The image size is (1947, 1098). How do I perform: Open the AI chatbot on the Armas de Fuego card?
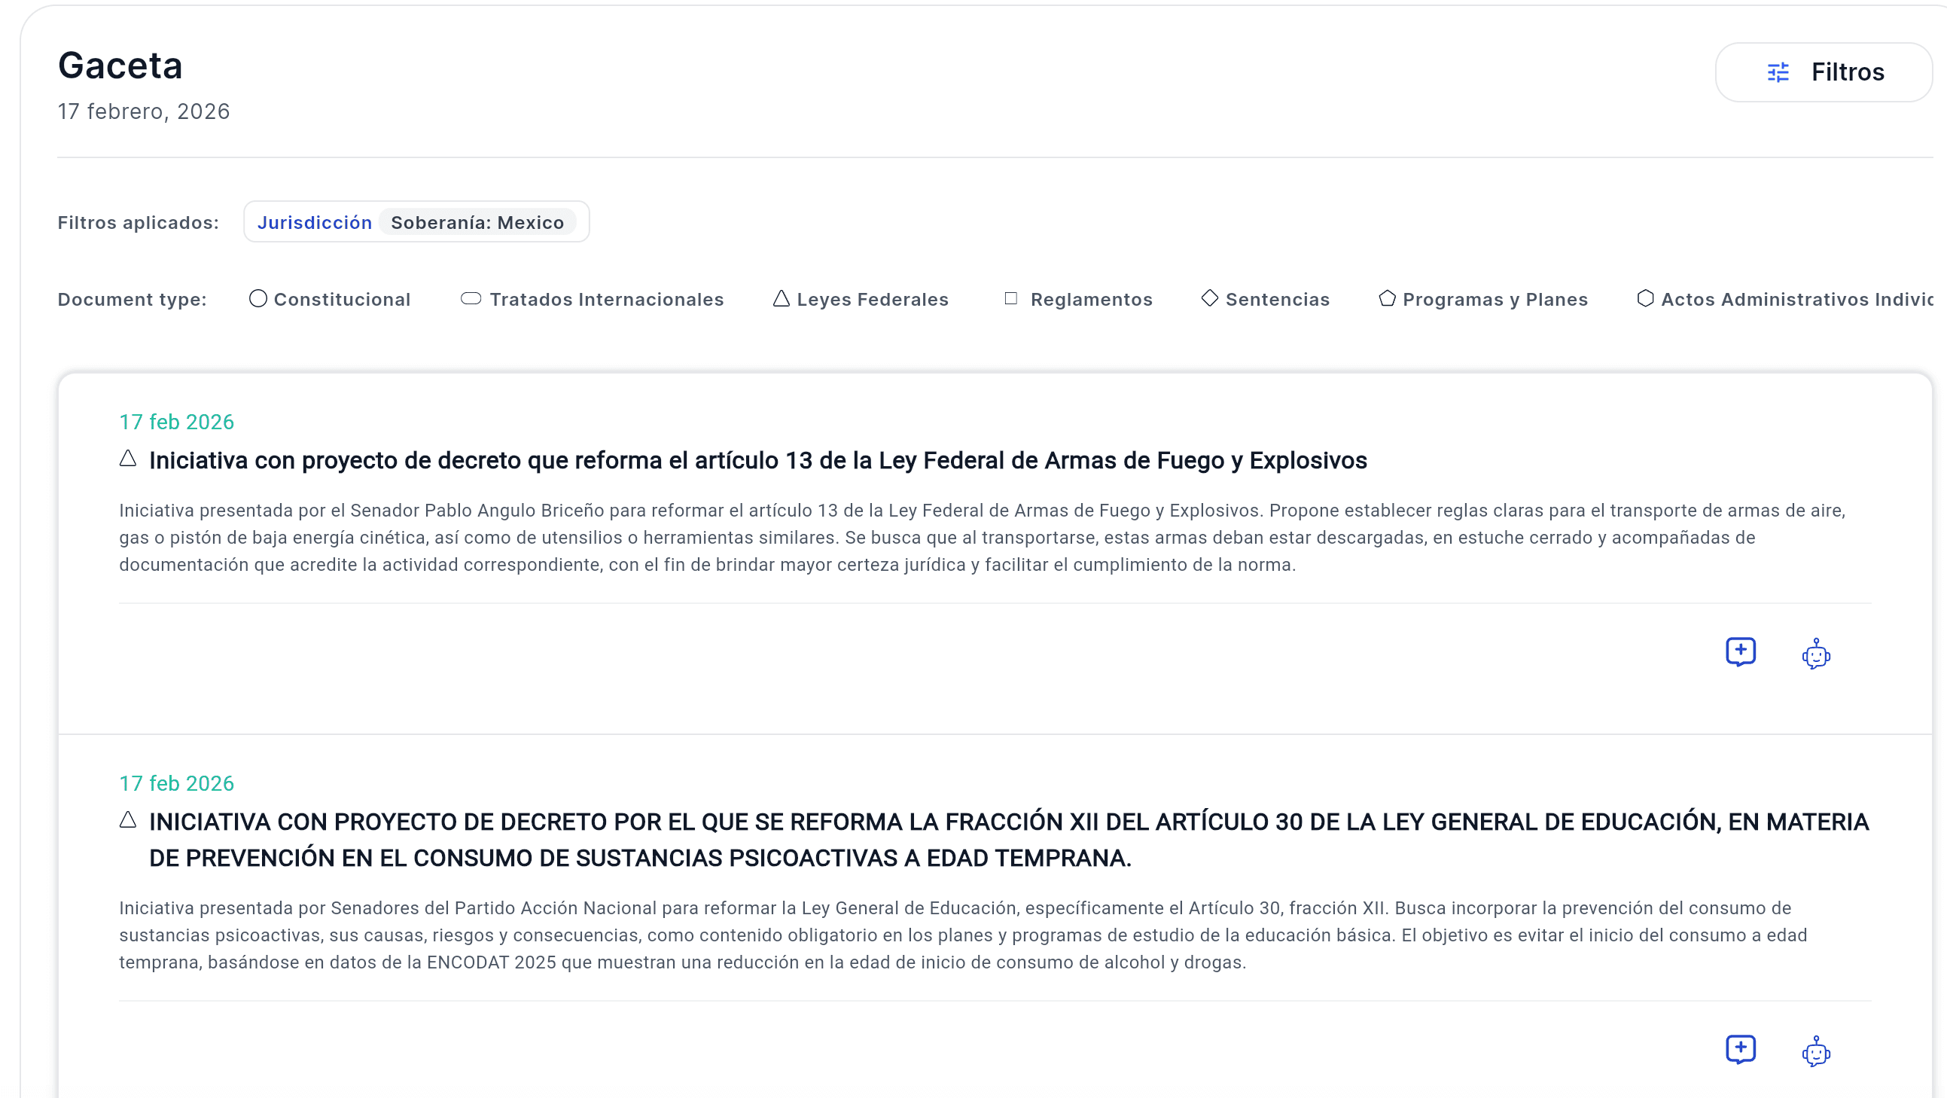click(x=1817, y=654)
